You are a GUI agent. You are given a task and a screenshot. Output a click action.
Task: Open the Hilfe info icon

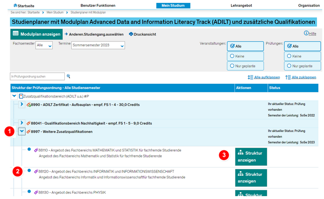click(x=306, y=33)
